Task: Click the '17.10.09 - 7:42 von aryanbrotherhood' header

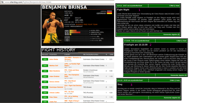Action: [137, 41]
